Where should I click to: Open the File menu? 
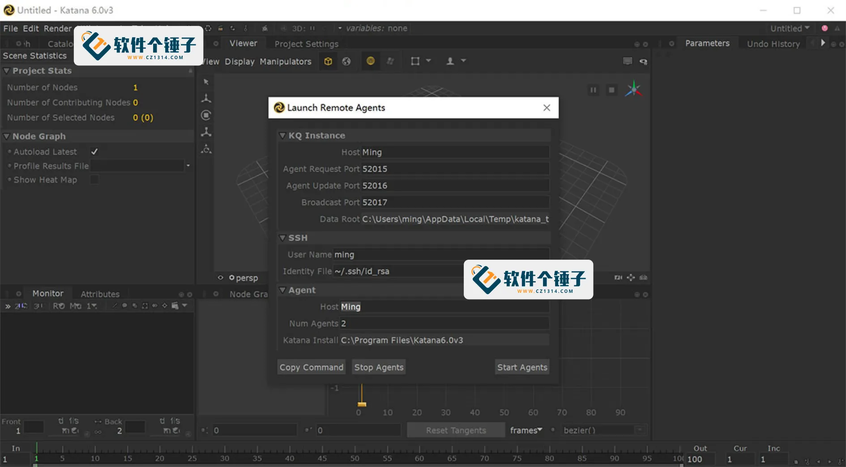pos(10,28)
